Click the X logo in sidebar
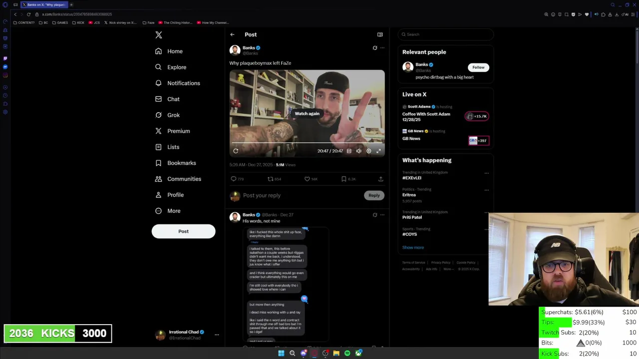The image size is (639, 359). point(159,35)
